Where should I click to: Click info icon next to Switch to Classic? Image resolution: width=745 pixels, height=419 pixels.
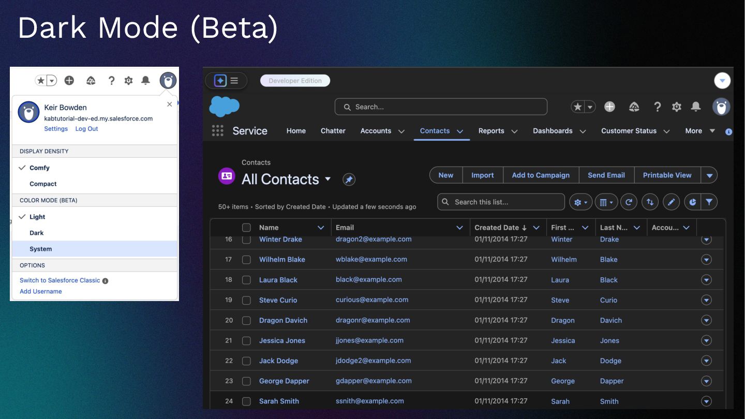pyautogui.click(x=105, y=281)
